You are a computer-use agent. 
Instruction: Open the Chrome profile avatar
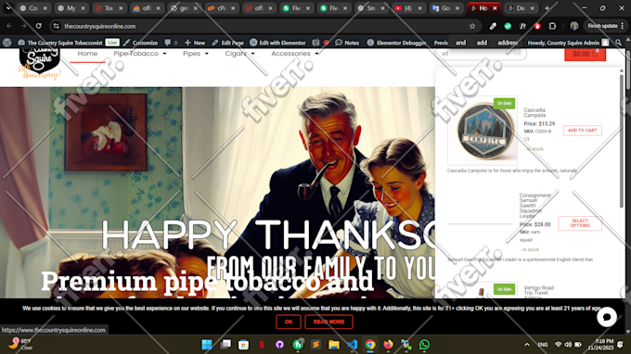click(573, 26)
